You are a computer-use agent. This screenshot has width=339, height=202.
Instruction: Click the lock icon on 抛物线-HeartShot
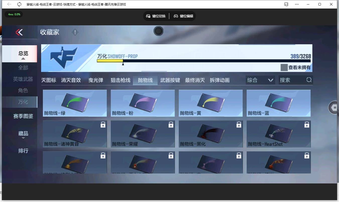[x=307, y=124]
